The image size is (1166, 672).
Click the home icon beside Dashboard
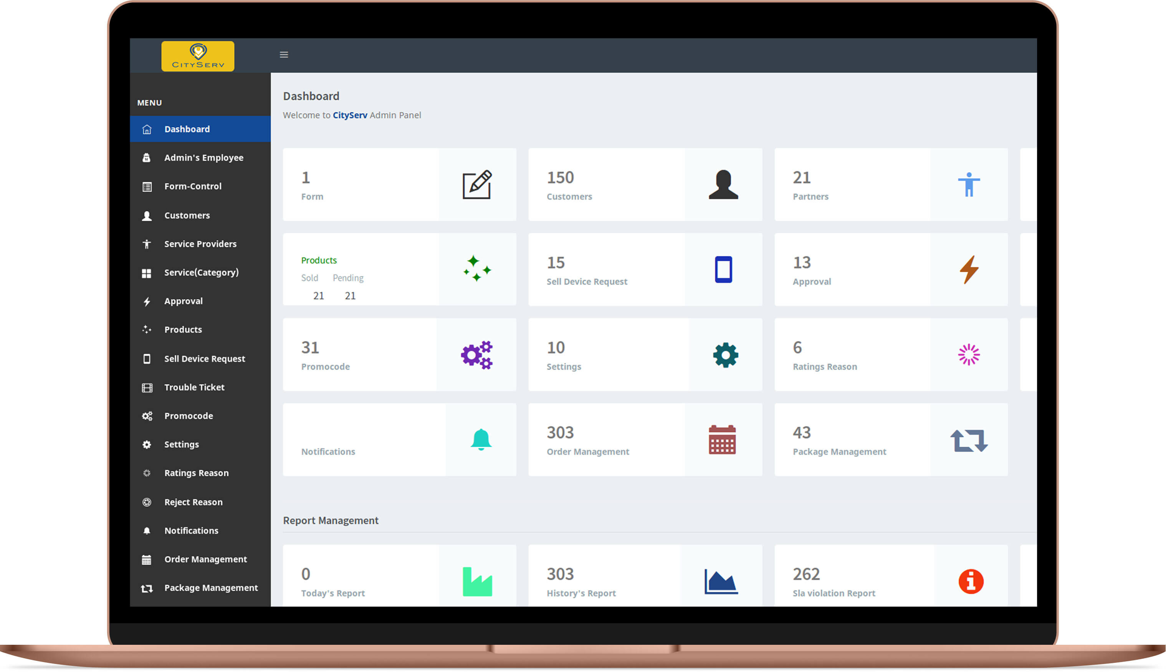(x=146, y=129)
